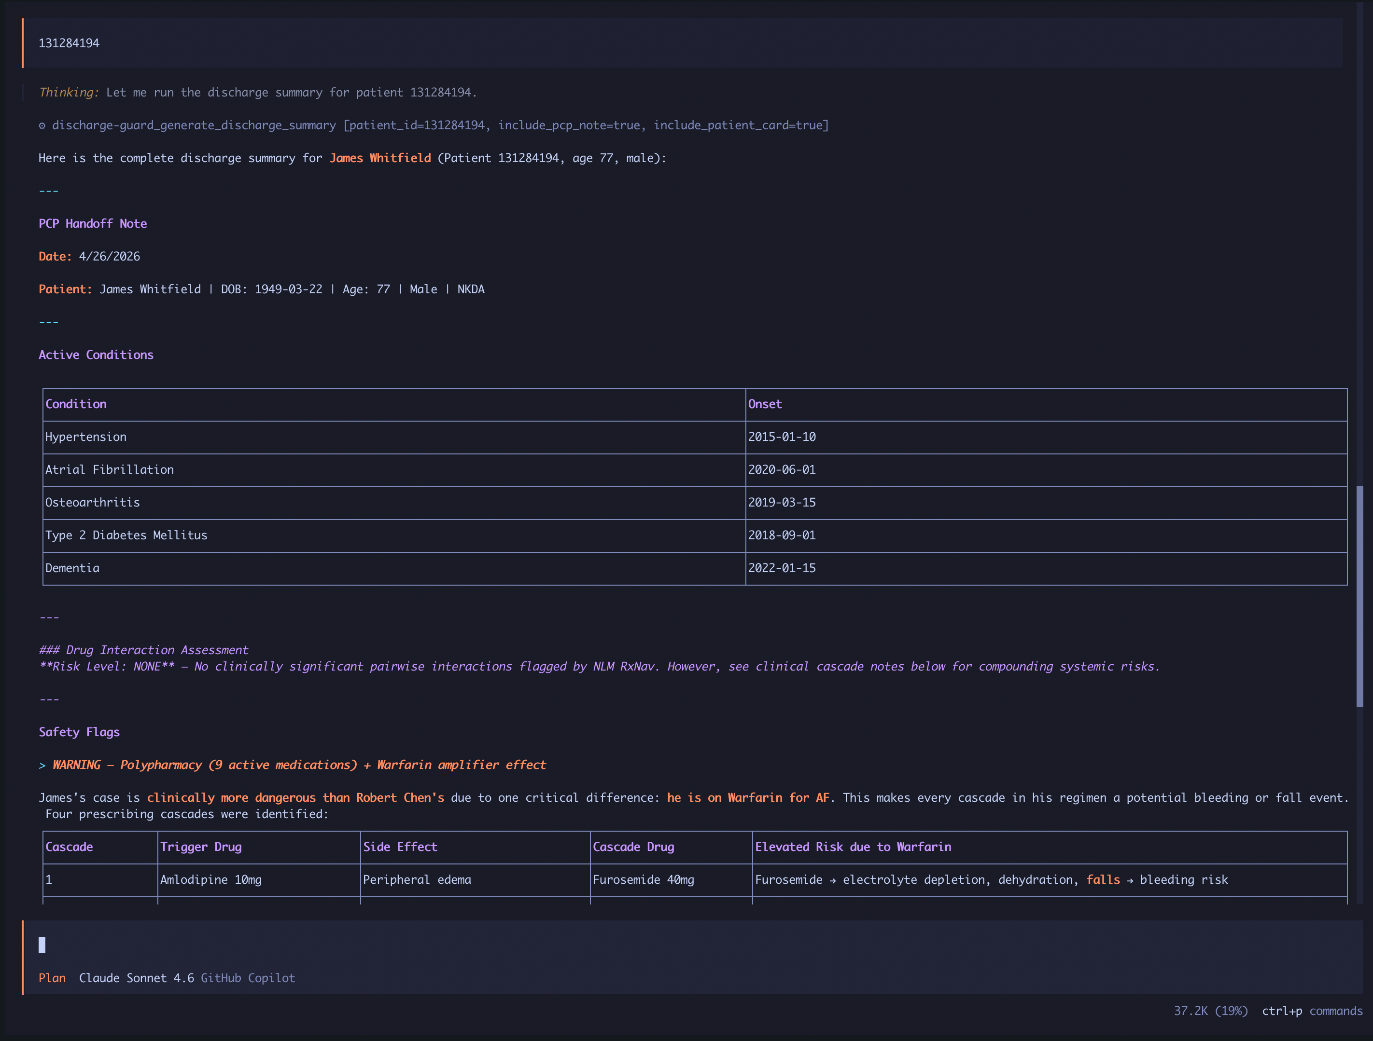Screen dimensions: 1373x1041
Task: Click the Amlodipine 10mg table cell
Action: point(211,880)
